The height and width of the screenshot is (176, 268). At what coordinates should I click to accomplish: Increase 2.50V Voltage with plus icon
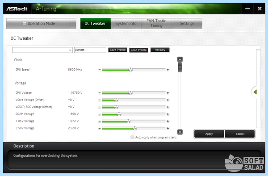click(168, 128)
